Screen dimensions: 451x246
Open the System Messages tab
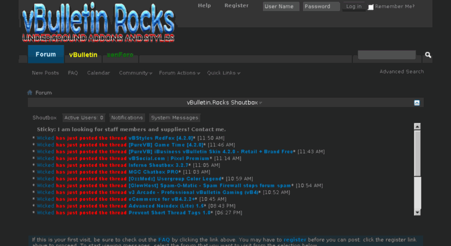tap(175, 117)
